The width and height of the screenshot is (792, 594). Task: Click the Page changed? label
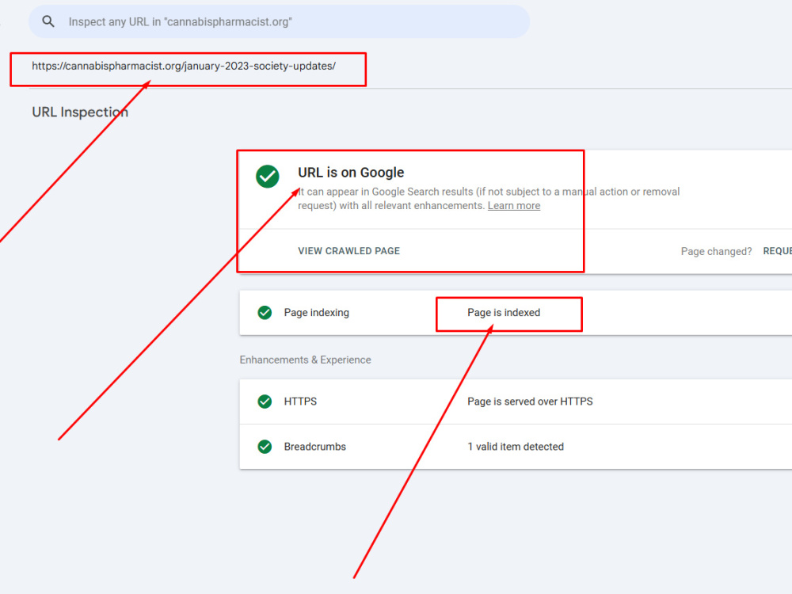pyautogui.click(x=716, y=252)
